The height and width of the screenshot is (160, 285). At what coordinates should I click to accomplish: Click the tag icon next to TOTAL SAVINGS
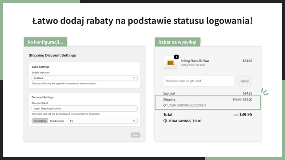[x=165, y=121]
